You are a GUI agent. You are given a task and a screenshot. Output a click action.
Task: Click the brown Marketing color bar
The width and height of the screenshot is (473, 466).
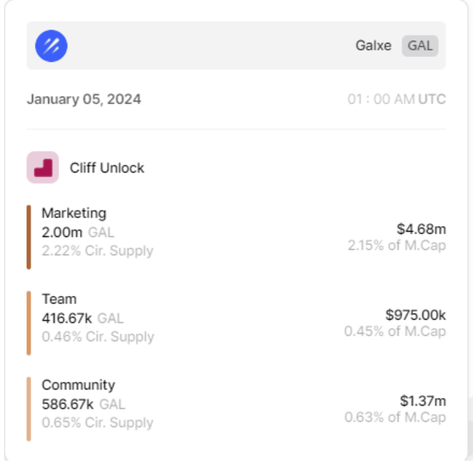(29, 237)
